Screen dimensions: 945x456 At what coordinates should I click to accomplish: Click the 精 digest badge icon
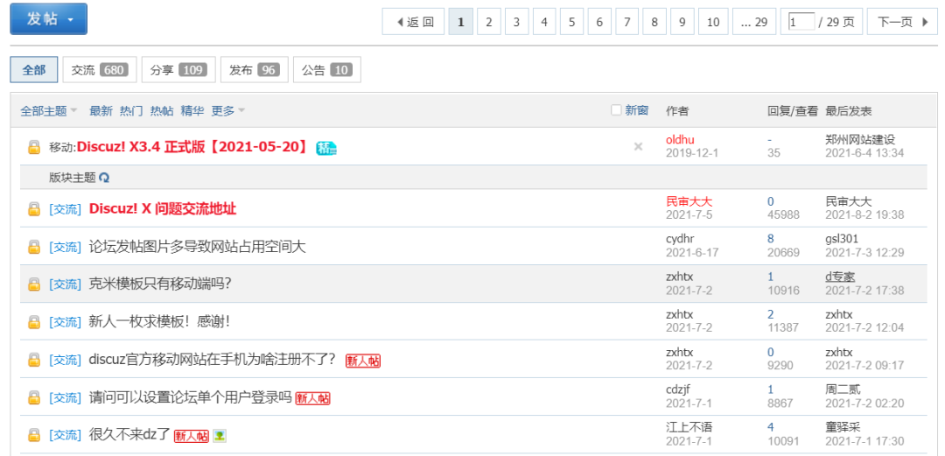click(x=326, y=148)
